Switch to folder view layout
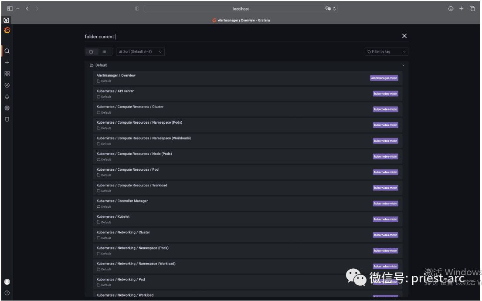Viewport: 482px width, 301px height. click(91, 51)
